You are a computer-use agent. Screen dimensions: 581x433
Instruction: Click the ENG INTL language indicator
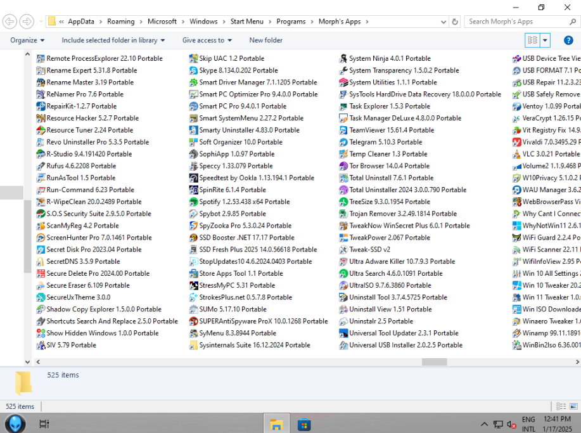(528, 425)
